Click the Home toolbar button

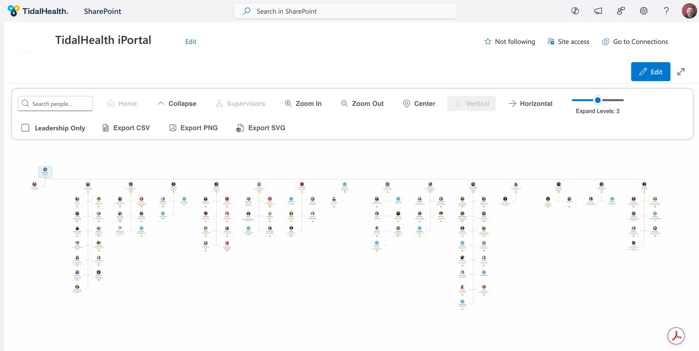(122, 103)
